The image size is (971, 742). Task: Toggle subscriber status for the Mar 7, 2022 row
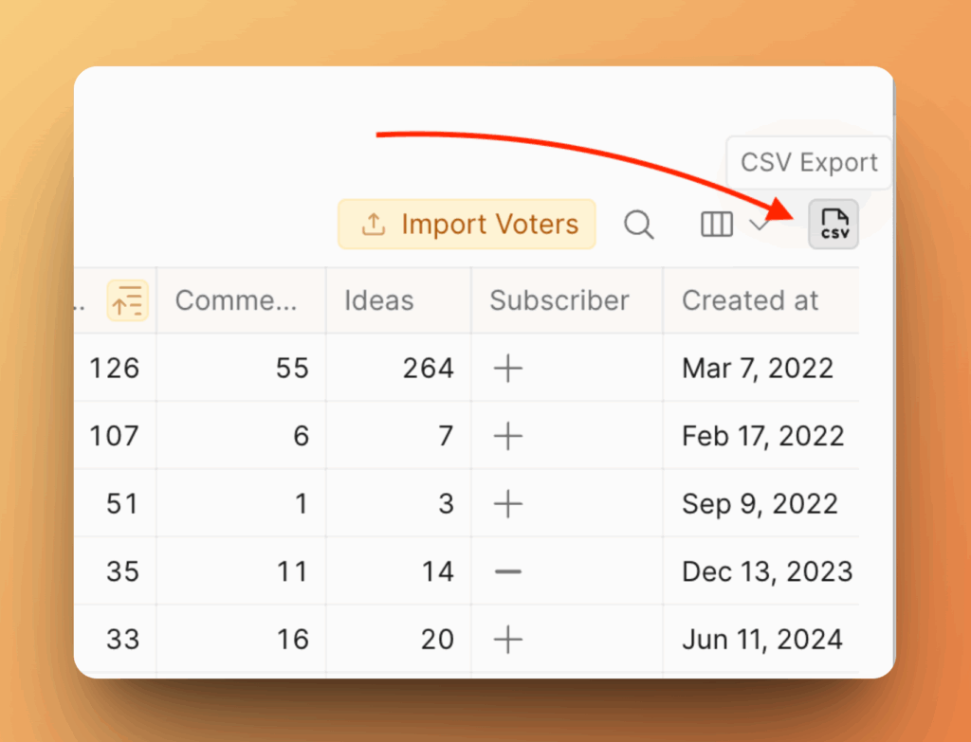507,368
